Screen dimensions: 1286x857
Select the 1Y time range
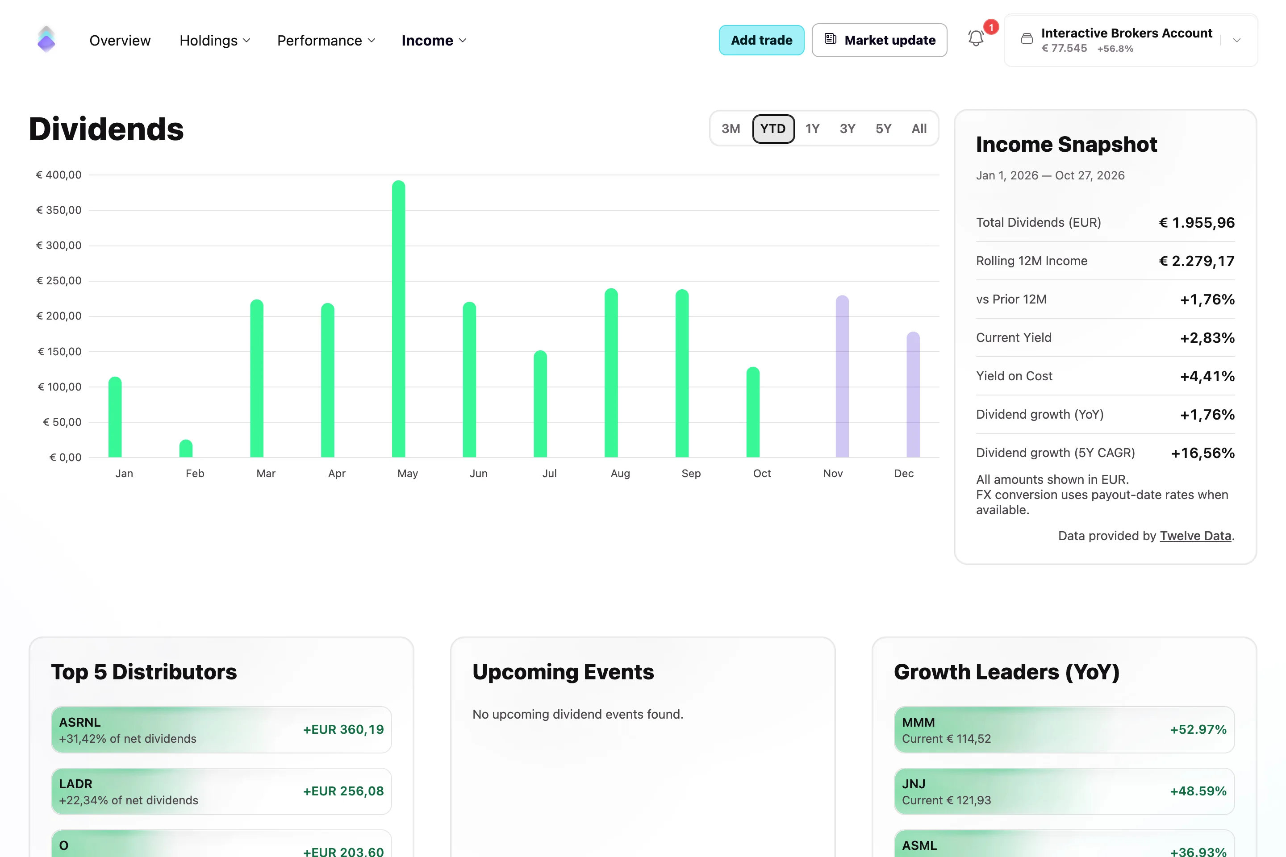[x=812, y=129]
